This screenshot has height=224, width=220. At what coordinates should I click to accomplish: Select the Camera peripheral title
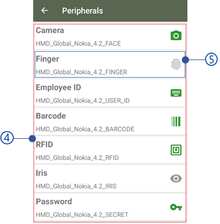tap(50, 30)
